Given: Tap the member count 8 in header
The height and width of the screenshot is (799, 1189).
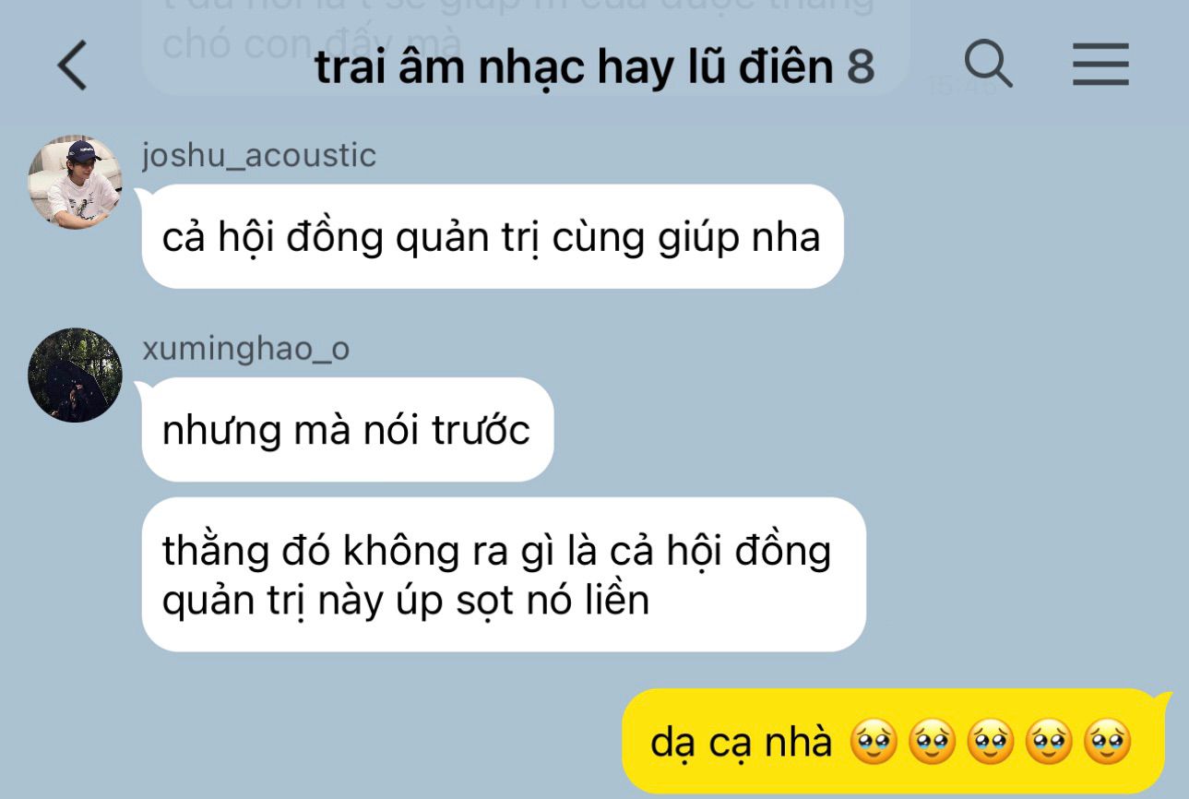Looking at the screenshot, I should click(x=860, y=66).
